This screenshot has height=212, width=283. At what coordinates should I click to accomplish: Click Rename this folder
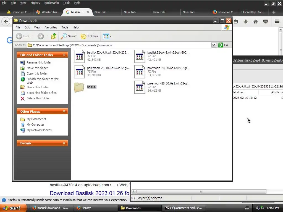[39, 62]
